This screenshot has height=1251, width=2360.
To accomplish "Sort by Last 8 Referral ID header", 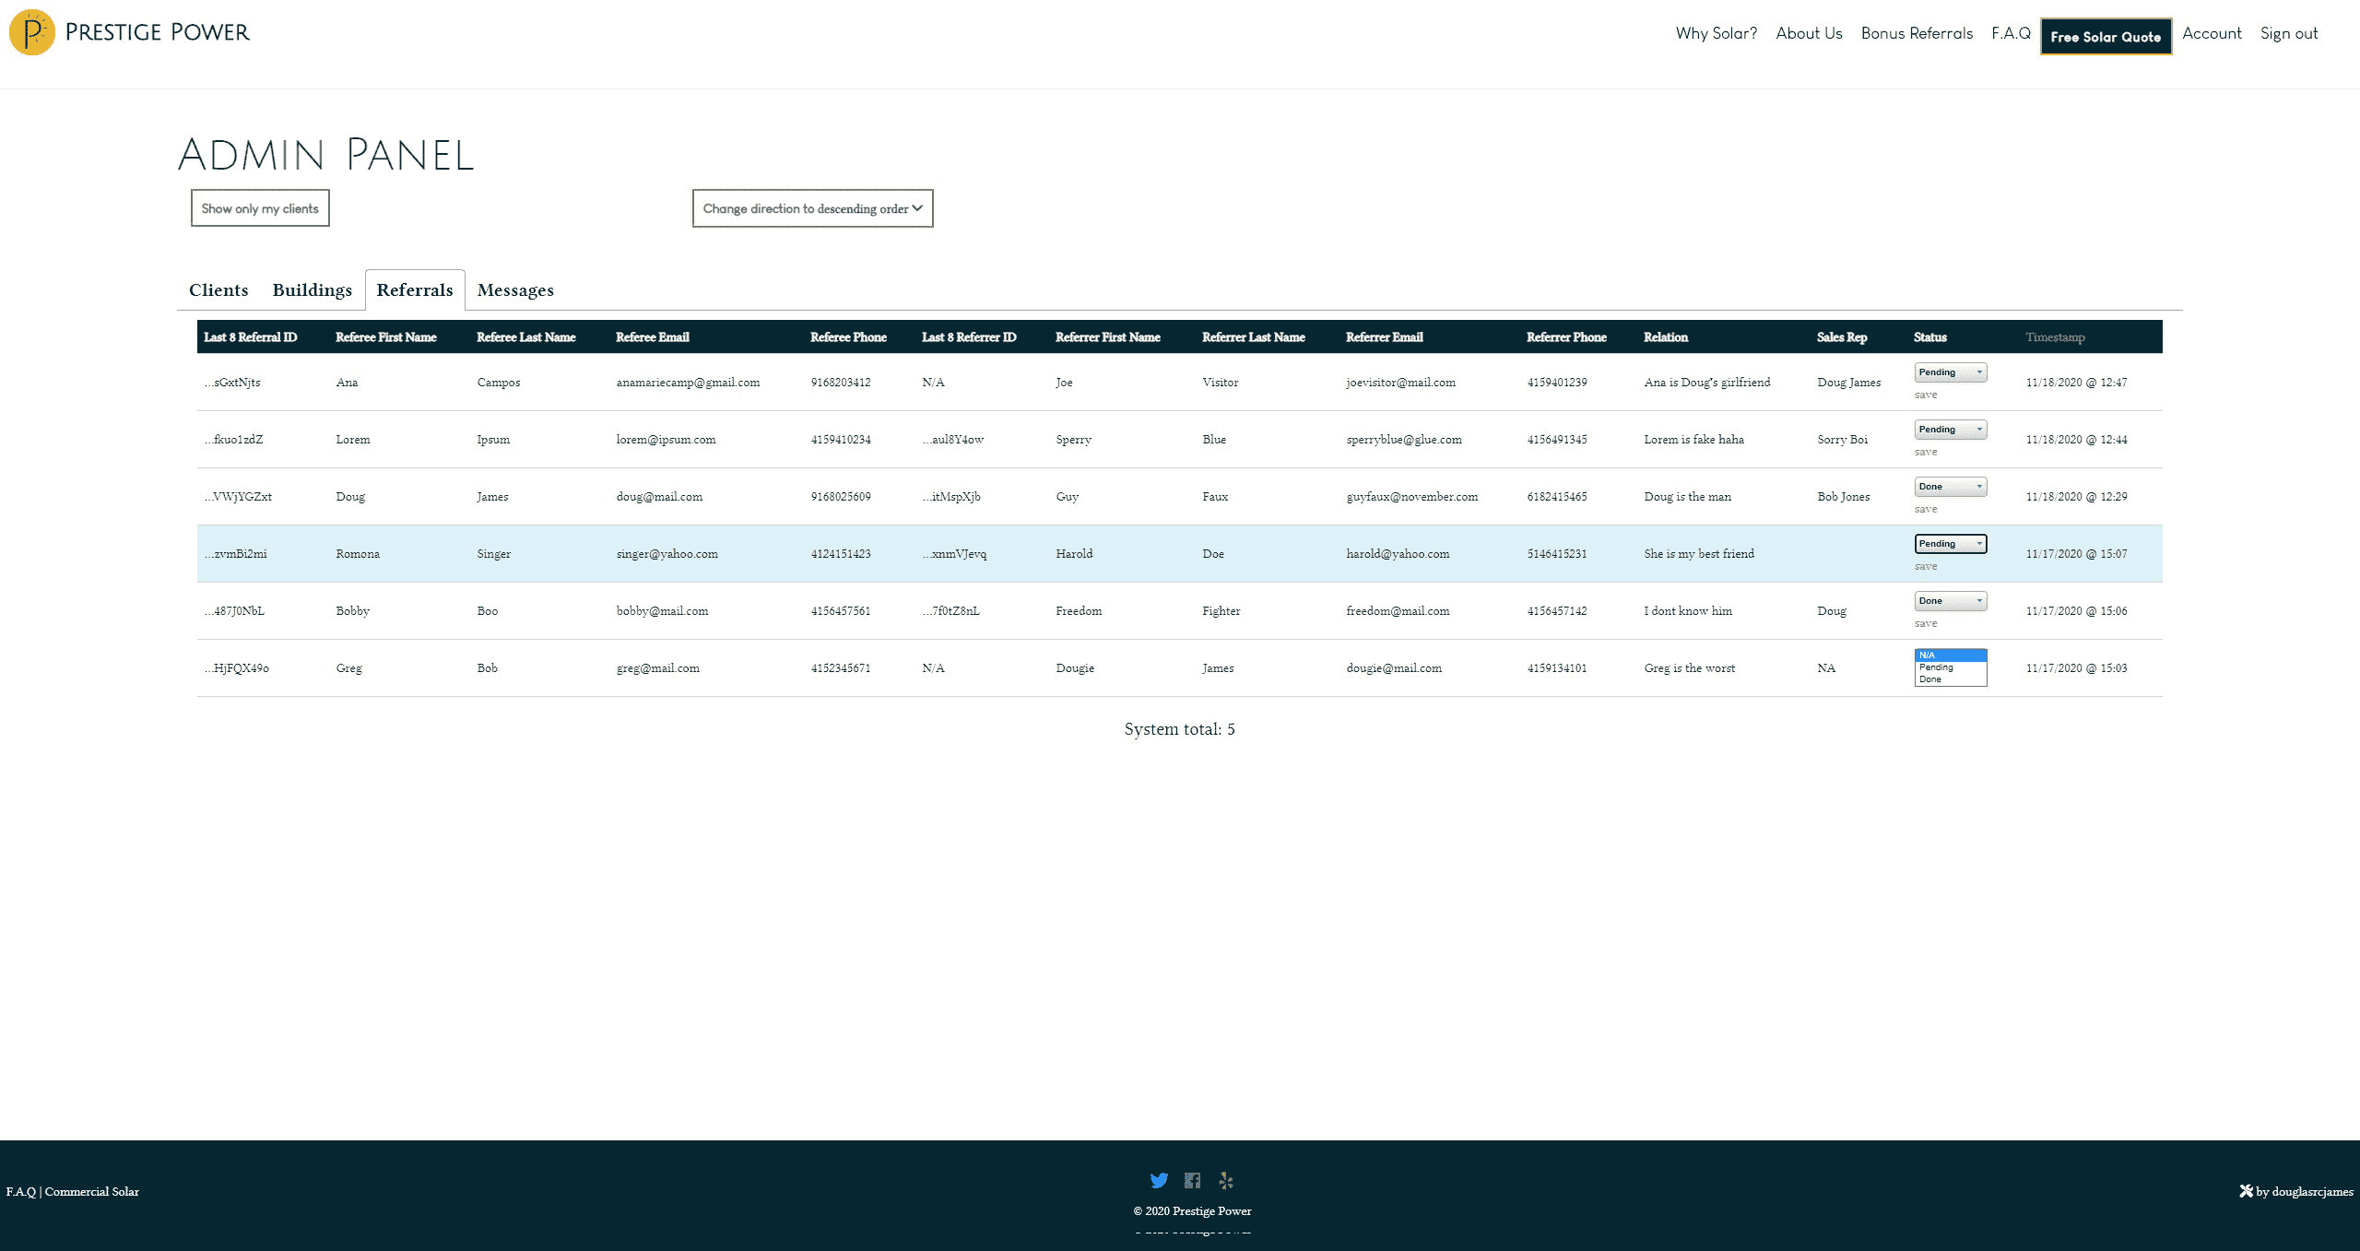I will (251, 337).
